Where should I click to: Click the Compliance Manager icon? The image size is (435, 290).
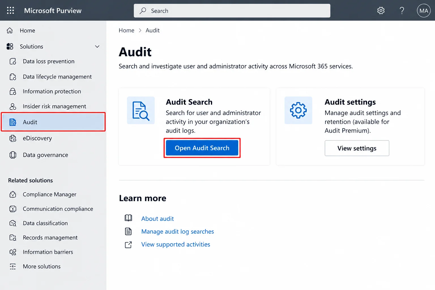point(13,195)
